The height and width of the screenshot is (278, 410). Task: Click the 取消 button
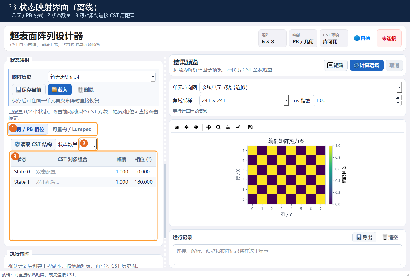click(x=394, y=65)
